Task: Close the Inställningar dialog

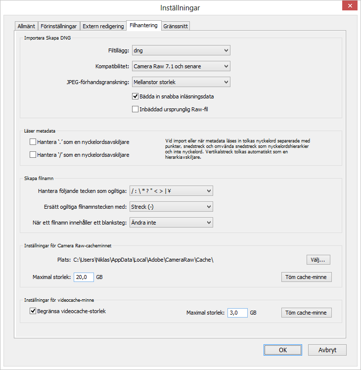Action: (350, 5)
